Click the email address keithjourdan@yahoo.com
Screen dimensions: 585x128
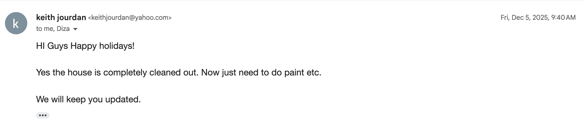pyautogui.click(x=130, y=18)
